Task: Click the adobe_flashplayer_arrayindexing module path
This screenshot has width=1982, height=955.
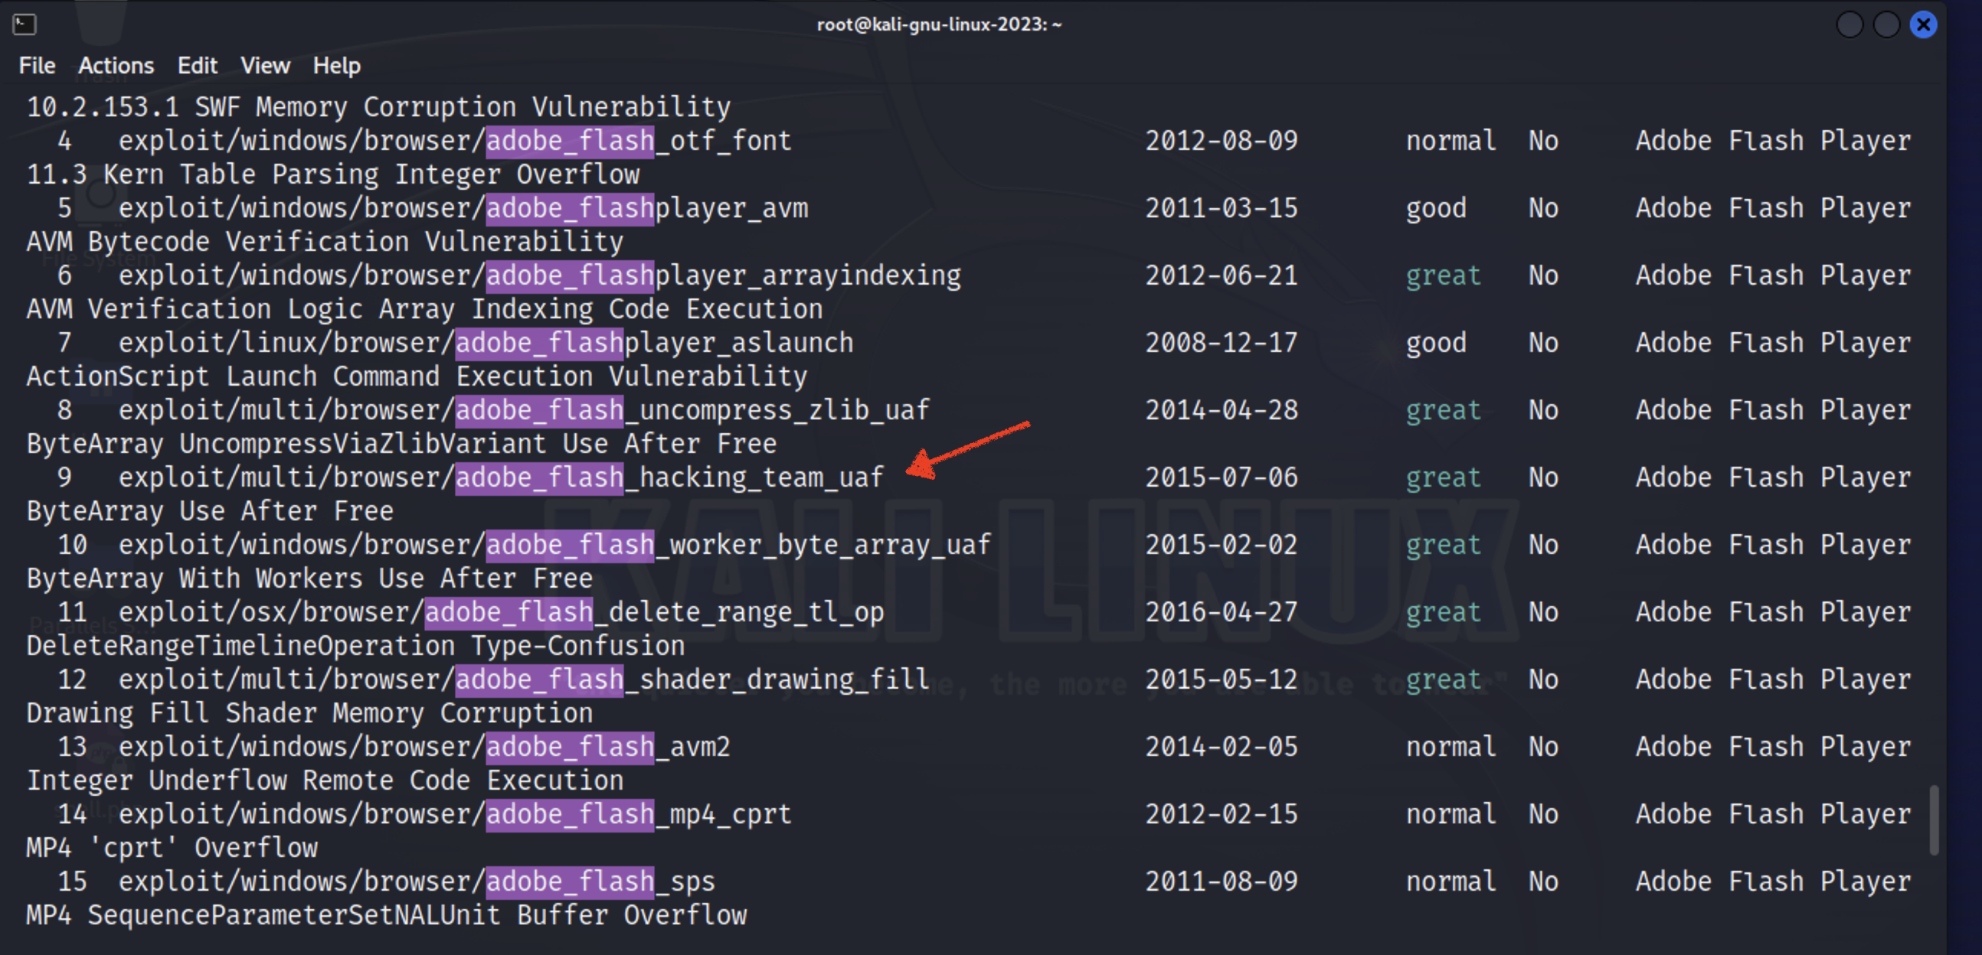Action: [x=539, y=275]
